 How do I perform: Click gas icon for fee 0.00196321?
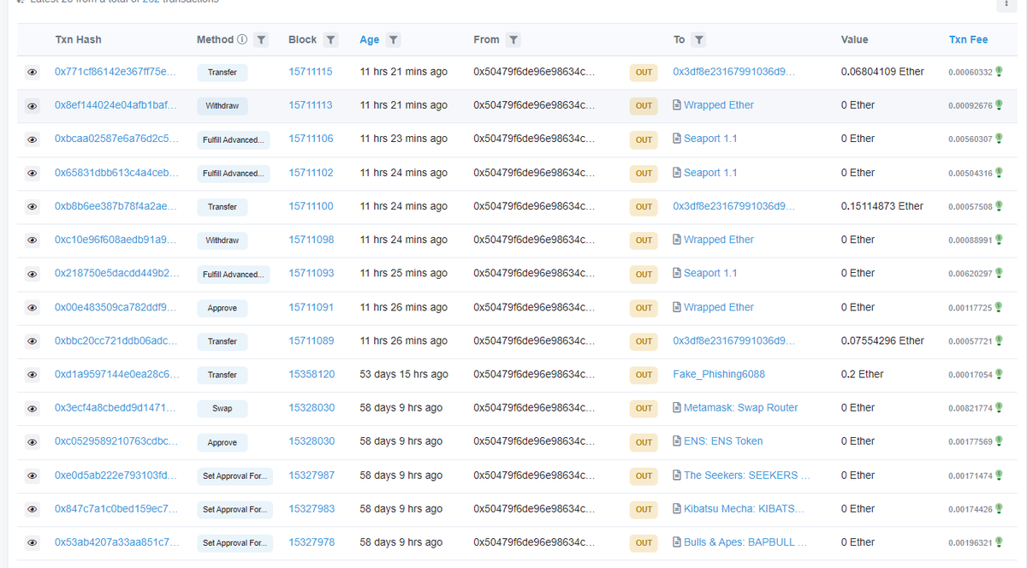coord(999,542)
